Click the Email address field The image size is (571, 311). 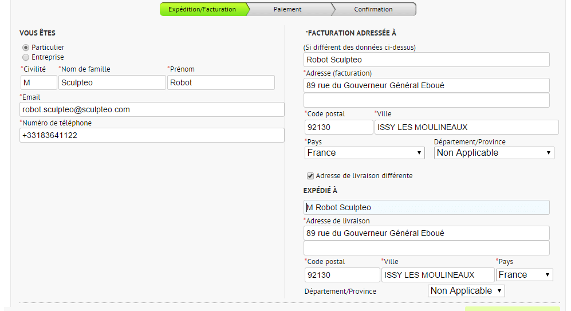(x=152, y=109)
